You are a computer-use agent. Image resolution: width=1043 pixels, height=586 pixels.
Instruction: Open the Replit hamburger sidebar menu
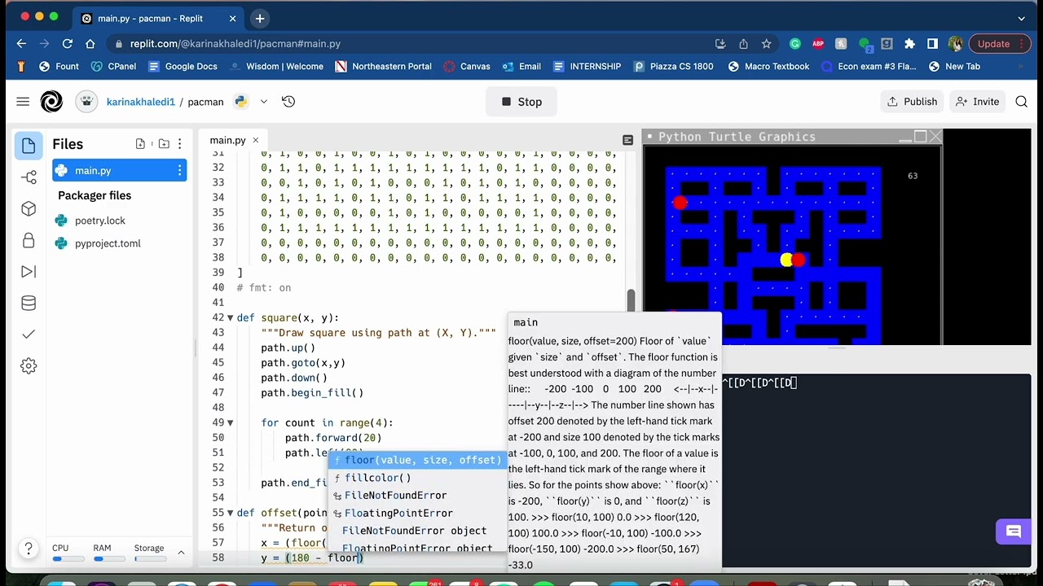[23, 102]
